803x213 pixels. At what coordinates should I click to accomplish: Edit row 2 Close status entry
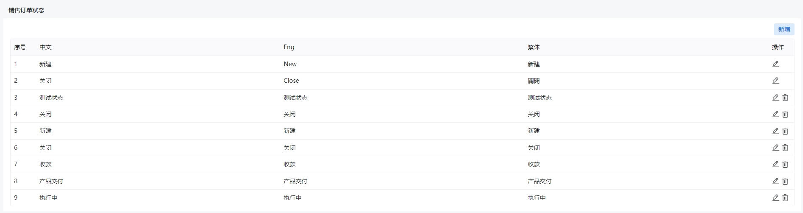pos(775,81)
